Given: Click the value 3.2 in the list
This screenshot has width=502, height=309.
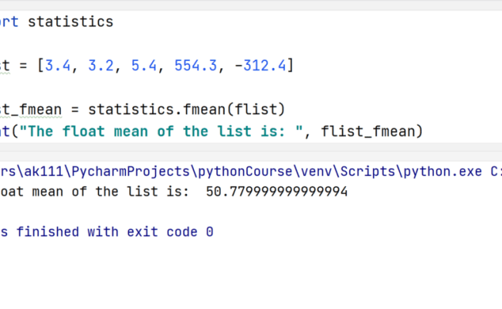Looking at the screenshot, I should click(x=101, y=66).
